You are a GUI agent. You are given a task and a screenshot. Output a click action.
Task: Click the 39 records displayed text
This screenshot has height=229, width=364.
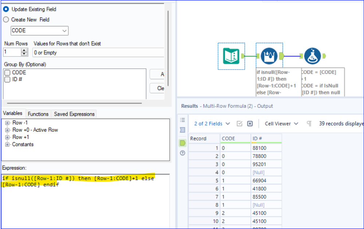(341, 124)
